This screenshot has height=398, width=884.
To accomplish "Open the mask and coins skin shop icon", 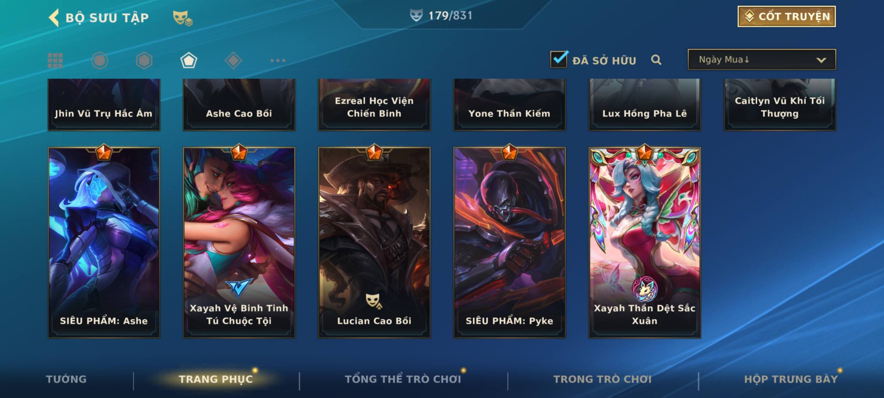I will click(183, 18).
